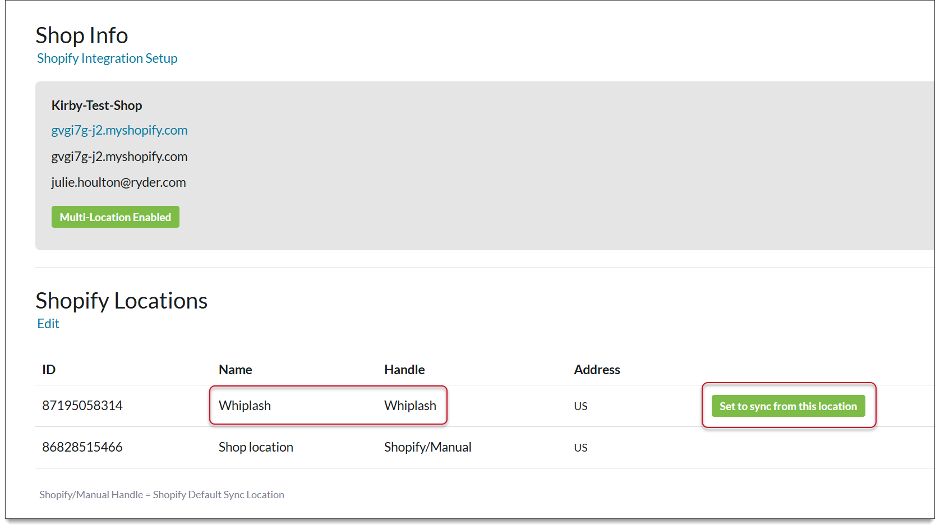
Task: Select the julie.houlton@ryder.com email text
Action: point(118,182)
